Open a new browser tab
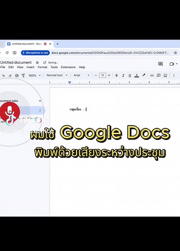 coord(58,44)
